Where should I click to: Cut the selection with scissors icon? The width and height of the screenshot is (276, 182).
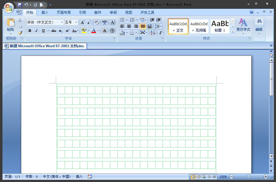point(20,20)
